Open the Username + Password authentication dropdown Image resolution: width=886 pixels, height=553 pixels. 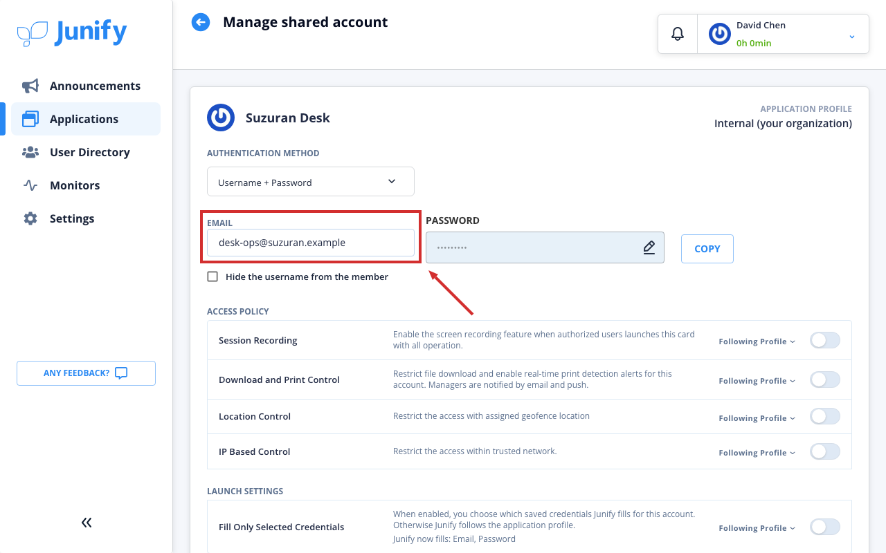tap(311, 182)
